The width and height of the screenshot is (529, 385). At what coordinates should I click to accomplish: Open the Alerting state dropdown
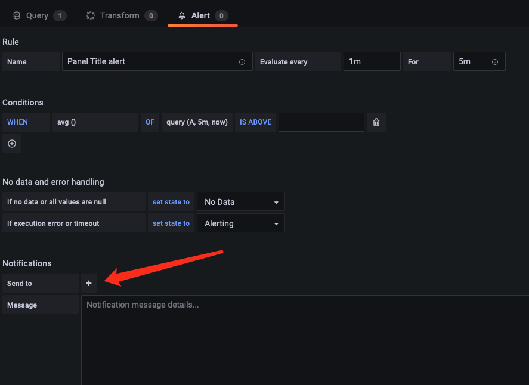pyautogui.click(x=241, y=223)
